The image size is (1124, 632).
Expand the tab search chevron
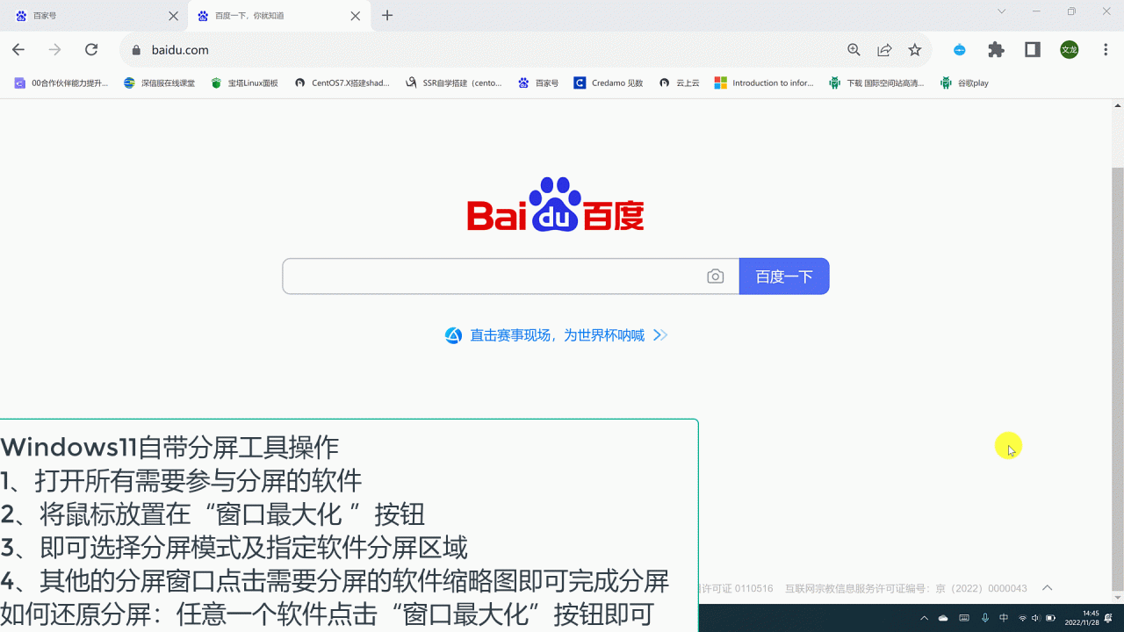pyautogui.click(x=1002, y=11)
